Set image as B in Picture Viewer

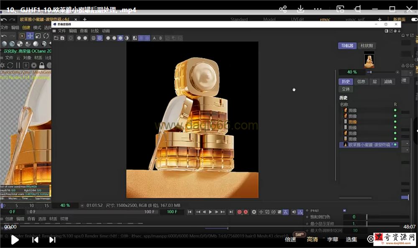tap(161, 38)
